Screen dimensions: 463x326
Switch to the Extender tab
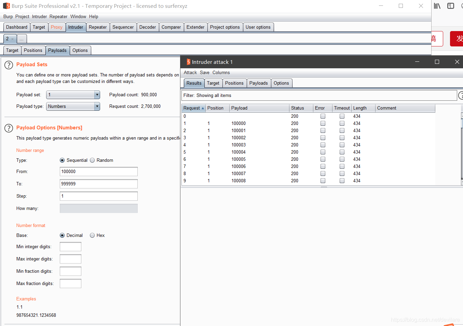click(x=195, y=27)
